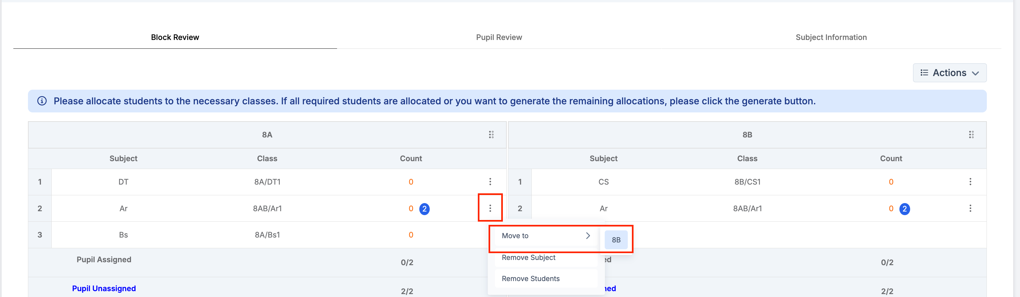Screen dimensions: 1020x297
Task: Click the Pupil Unassigned link in 8A
Action: [104, 288]
